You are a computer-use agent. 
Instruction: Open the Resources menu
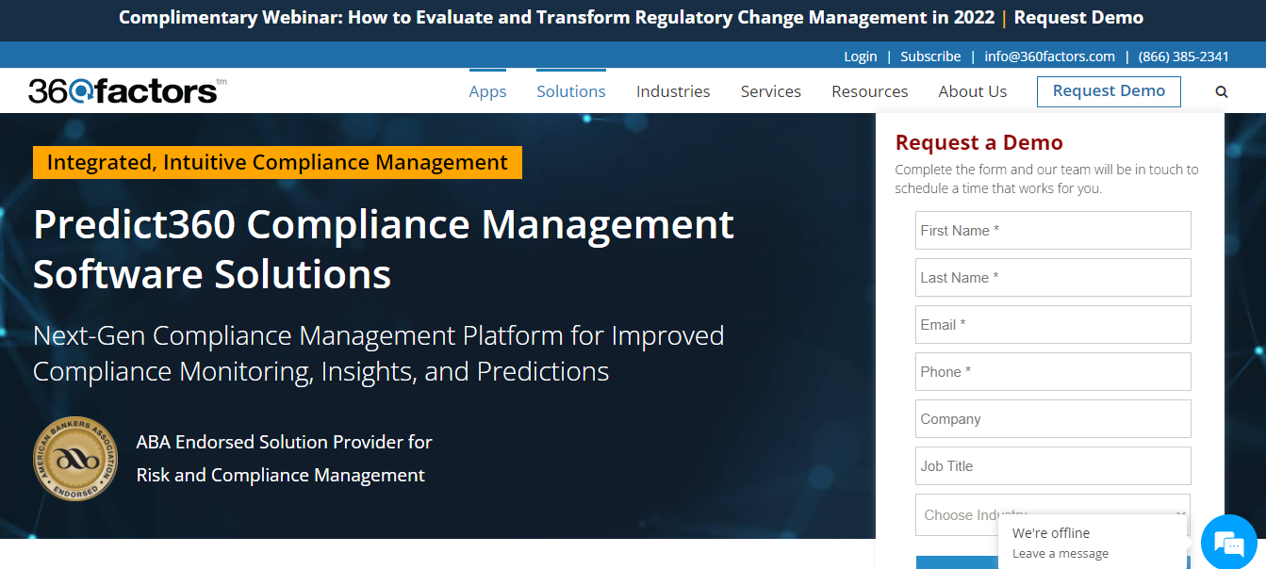pyautogui.click(x=870, y=91)
